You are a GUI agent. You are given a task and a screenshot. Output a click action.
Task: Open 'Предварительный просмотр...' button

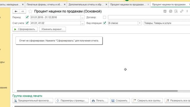point(33,100)
